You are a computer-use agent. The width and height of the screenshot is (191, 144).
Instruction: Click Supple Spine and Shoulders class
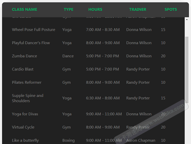coord(28,98)
